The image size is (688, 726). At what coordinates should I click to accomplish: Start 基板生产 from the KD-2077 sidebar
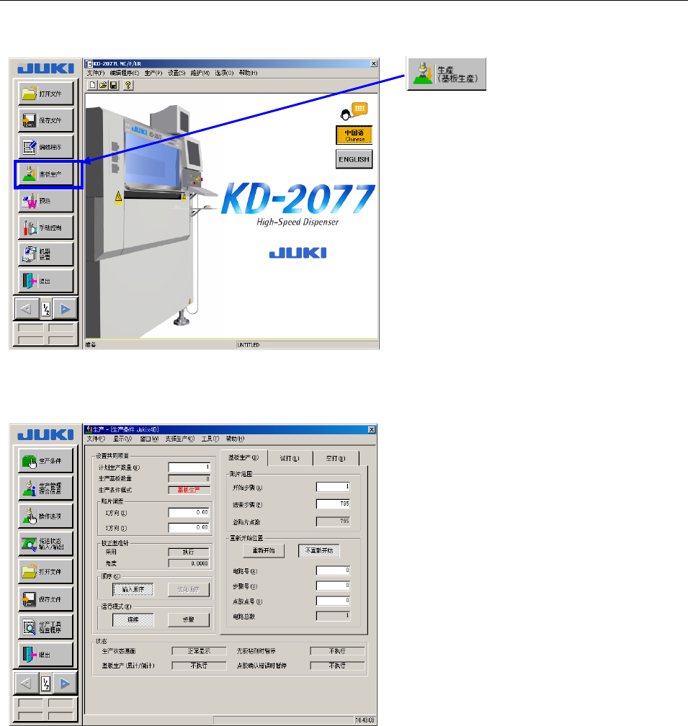point(46,174)
